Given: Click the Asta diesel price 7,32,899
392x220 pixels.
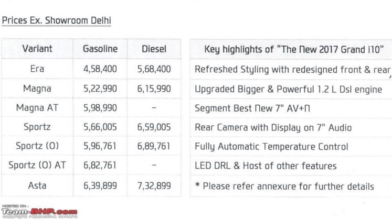Looking at the screenshot, I should click(154, 186).
